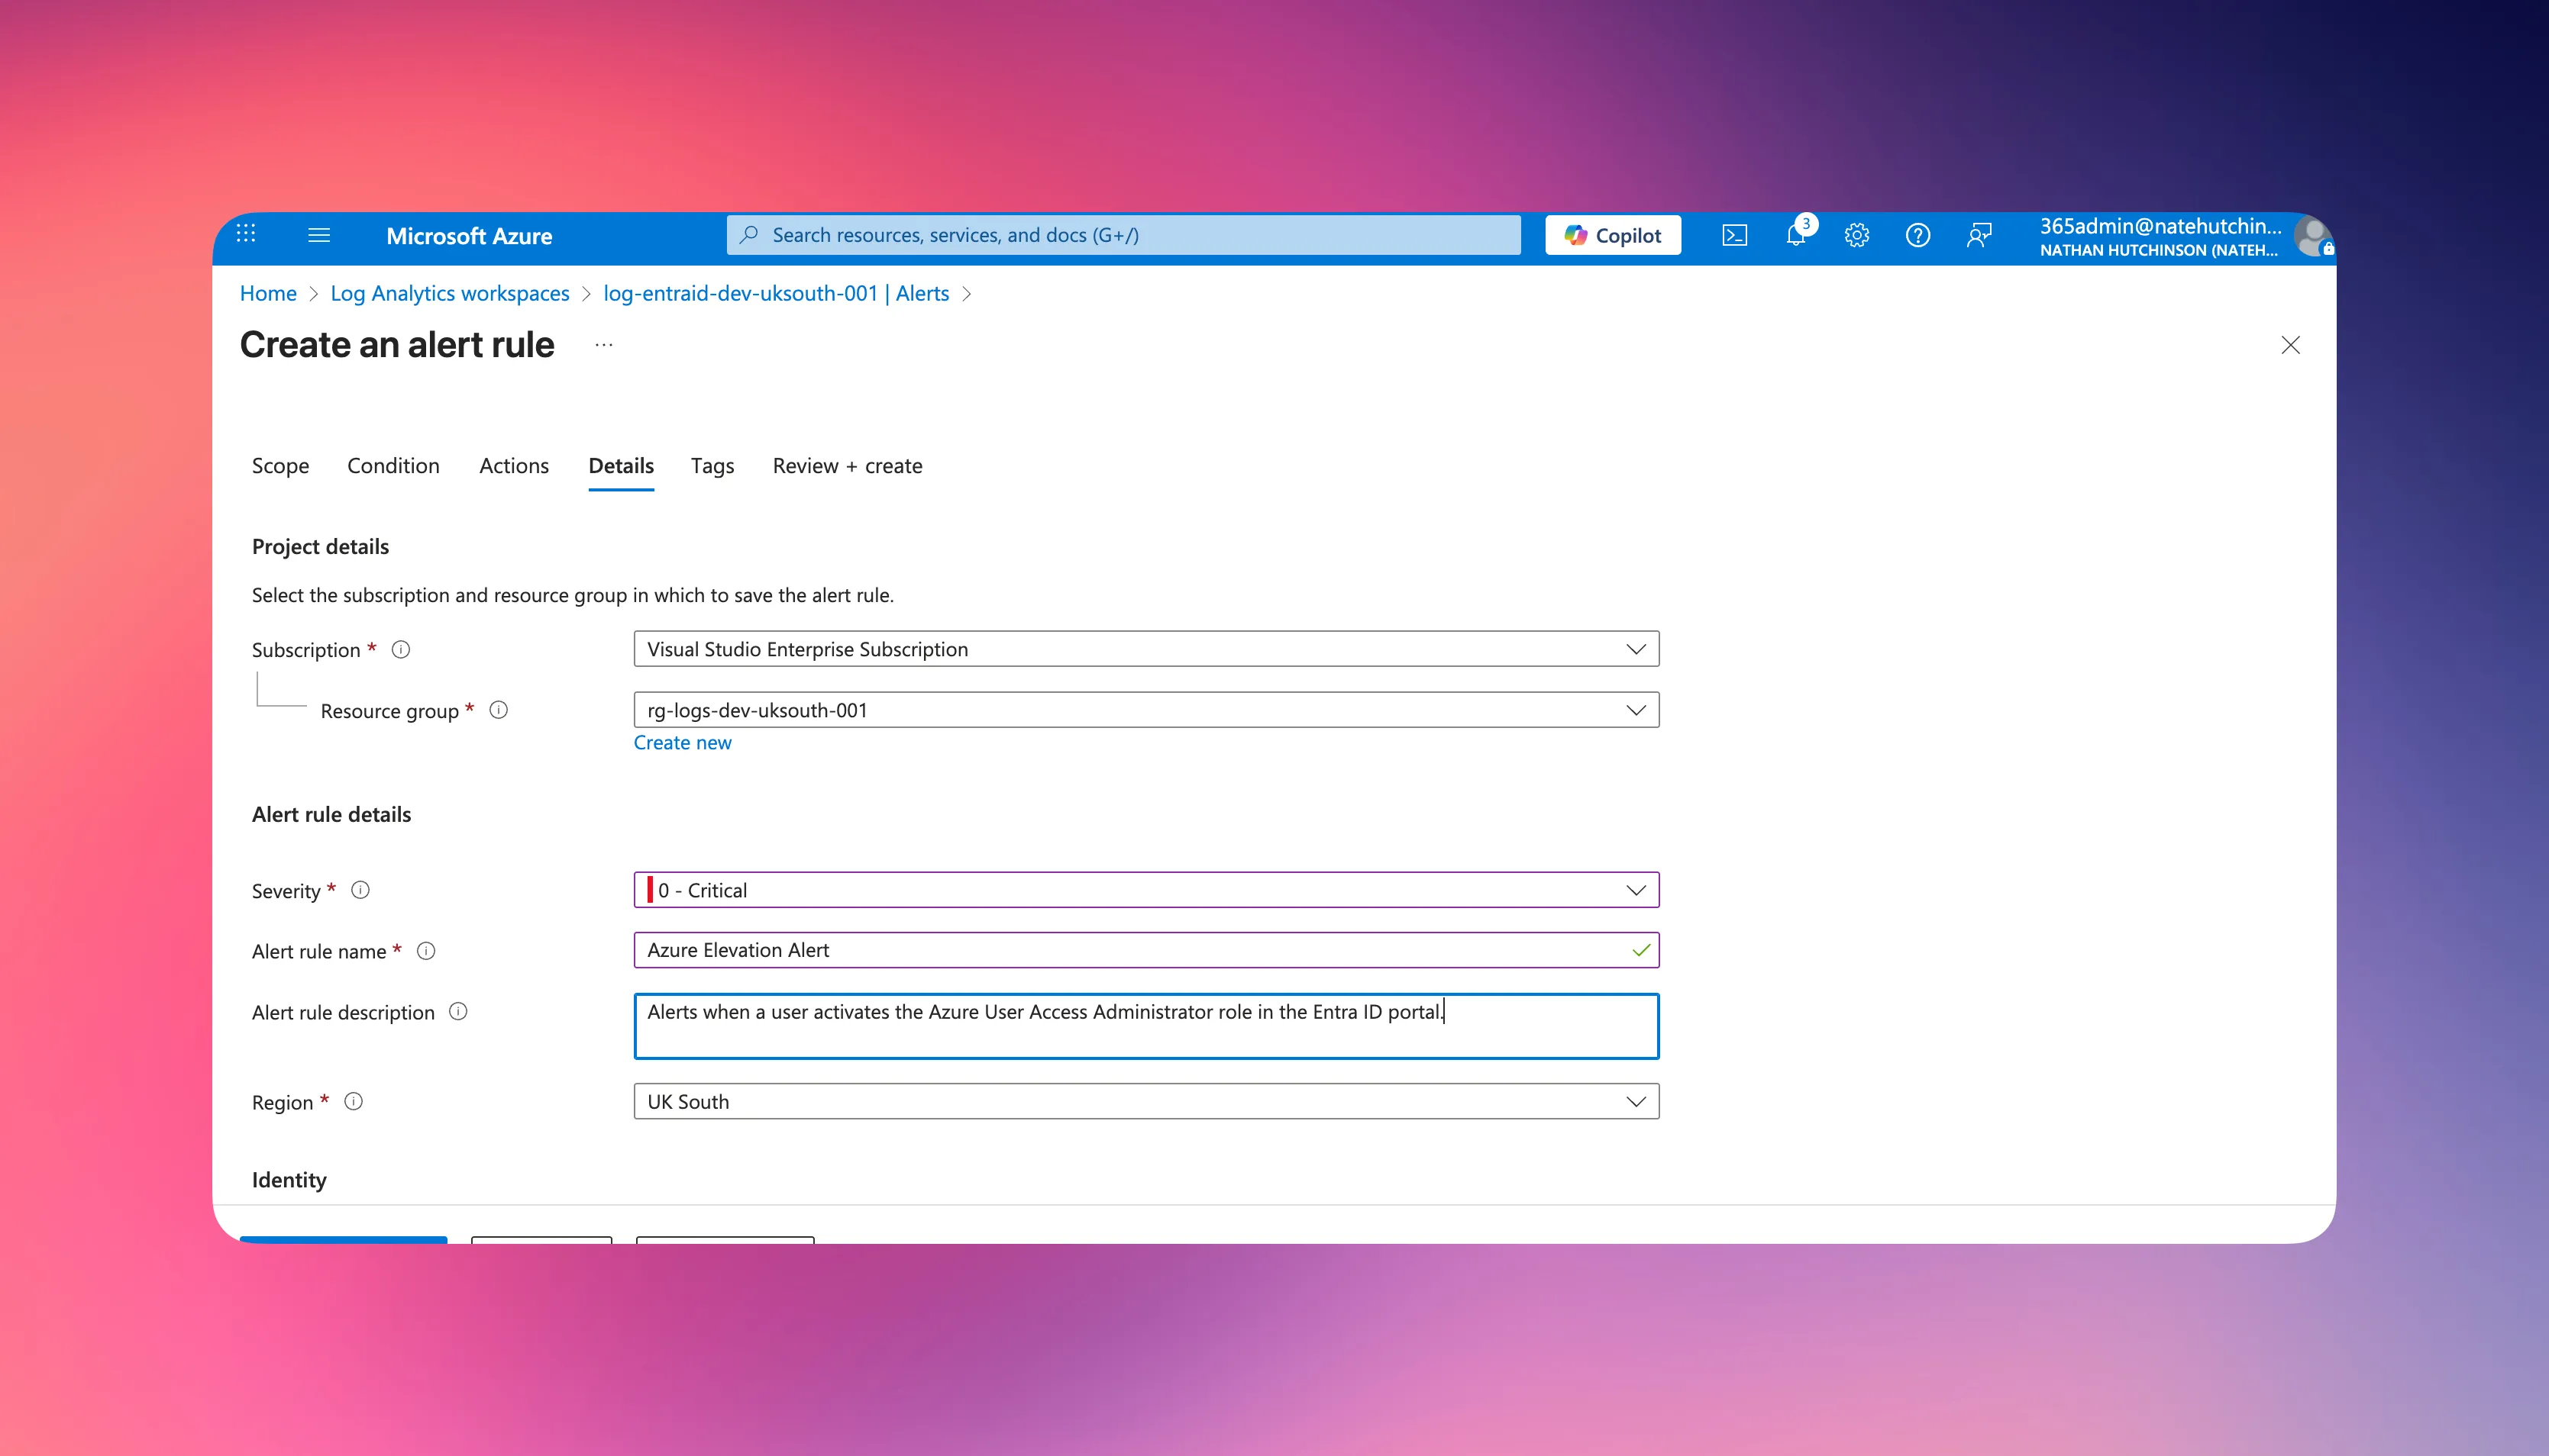Switch to the Scope tab
Screen dimensions: 2549x1456
(x=280, y=466)
